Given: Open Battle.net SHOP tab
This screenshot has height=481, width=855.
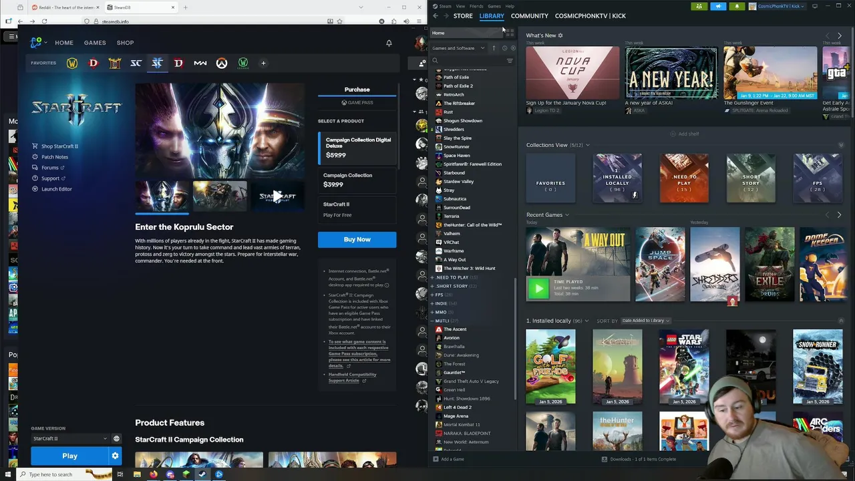Looking at the screenshot, I should point(125,43).
